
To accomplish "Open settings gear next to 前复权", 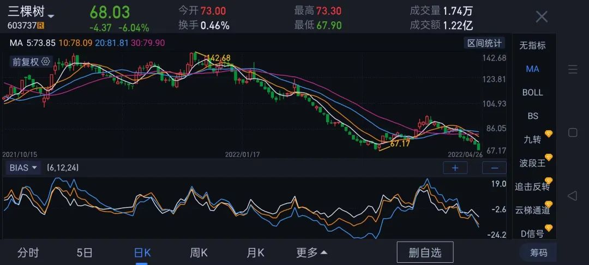I will pyautogui.click(x=46, y=62).
